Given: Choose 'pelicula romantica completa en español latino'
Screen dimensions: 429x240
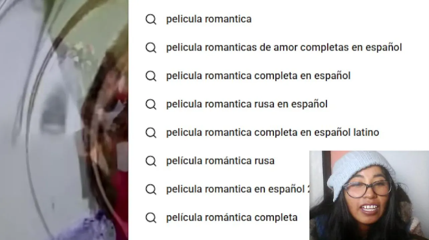Looking at the screenshot, I should [x=273, y=132].
